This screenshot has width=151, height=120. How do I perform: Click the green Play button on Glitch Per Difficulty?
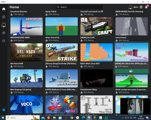pos(132,71)
